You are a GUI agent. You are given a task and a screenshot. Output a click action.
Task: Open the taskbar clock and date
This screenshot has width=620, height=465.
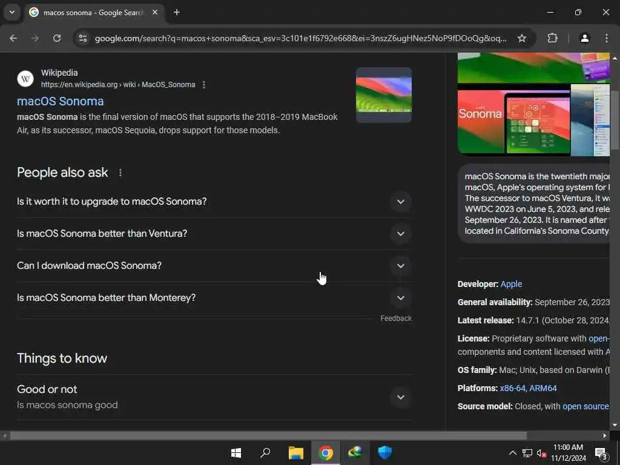pos(568,453)
